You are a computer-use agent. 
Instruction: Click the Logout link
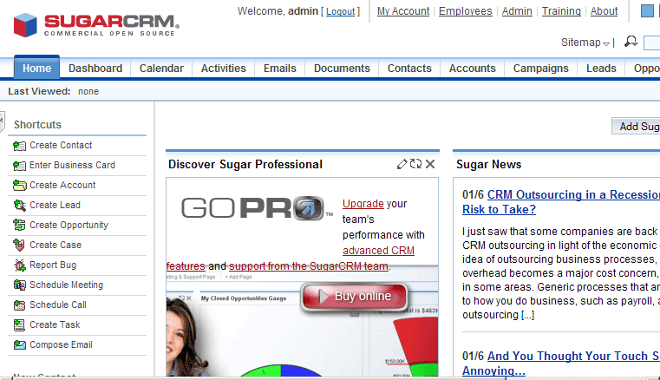[x=341, y=11]
